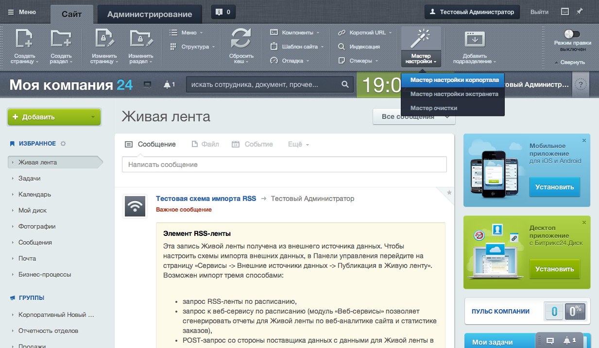599x348 pixels.
Task: Click the Create page icon
Action: [x=24, y=39]
